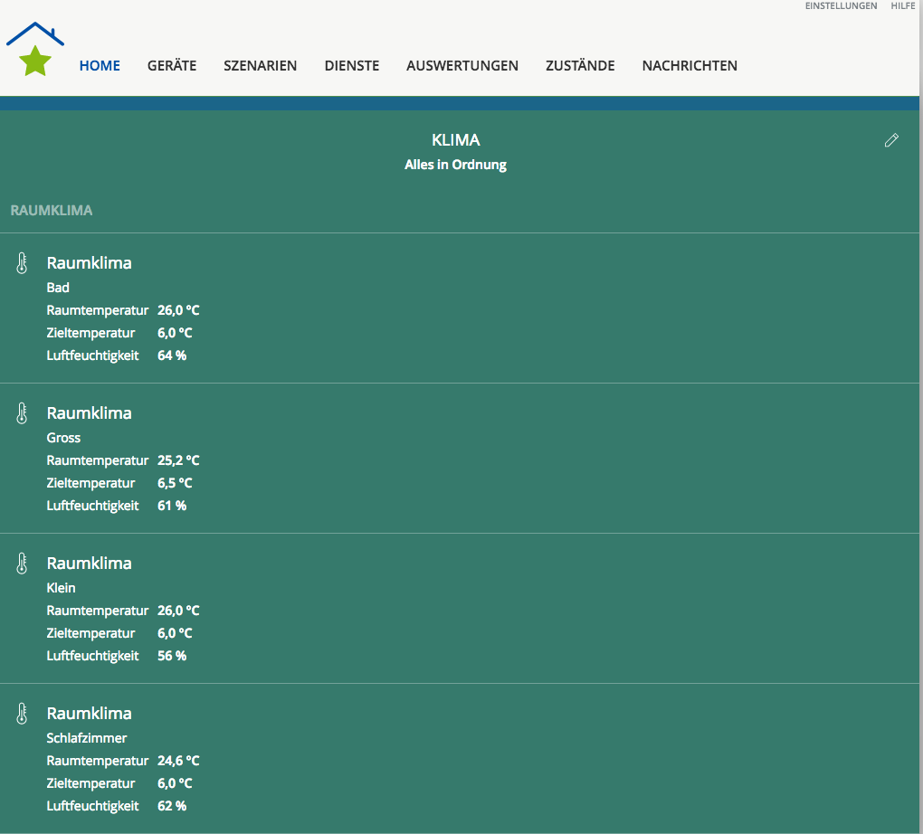Click the thermometer icon for Gross room
Viewport: 923px width, 834px height.
23,413
